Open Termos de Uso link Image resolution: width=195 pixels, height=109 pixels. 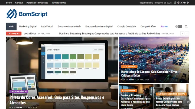[59, 3]
